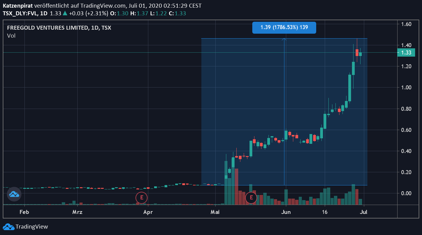Click the '1.20' price axis label
Image resolution: width=422 pixels, height=235 pixels.
406,66
